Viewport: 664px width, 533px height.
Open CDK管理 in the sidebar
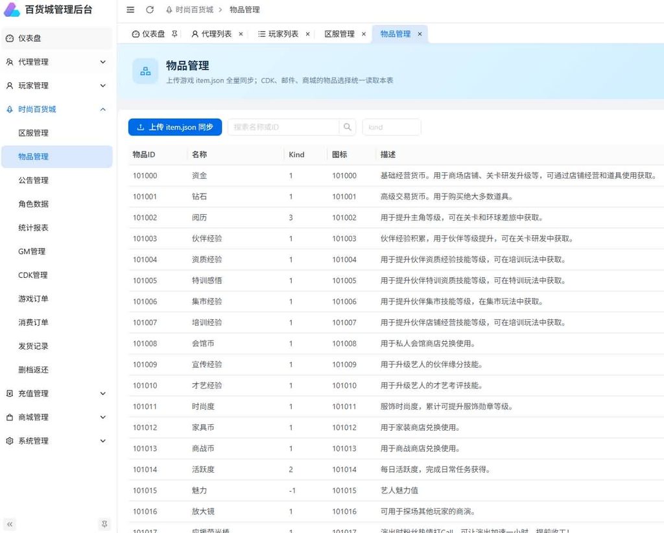coord(57,275)
